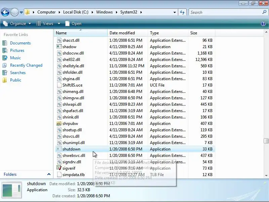269x202 pixels.
Task: Select the shdocvw.dll file icon
Action: (x=59, y=53)
